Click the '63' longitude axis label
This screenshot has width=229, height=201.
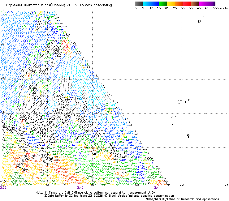tap(47, 185)
